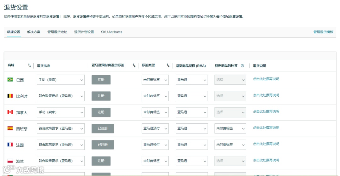Viewport: 340px width, 176px height.
Task: Open 退货批准 dropdown for 巴西
Action: [x=61, y=80]
